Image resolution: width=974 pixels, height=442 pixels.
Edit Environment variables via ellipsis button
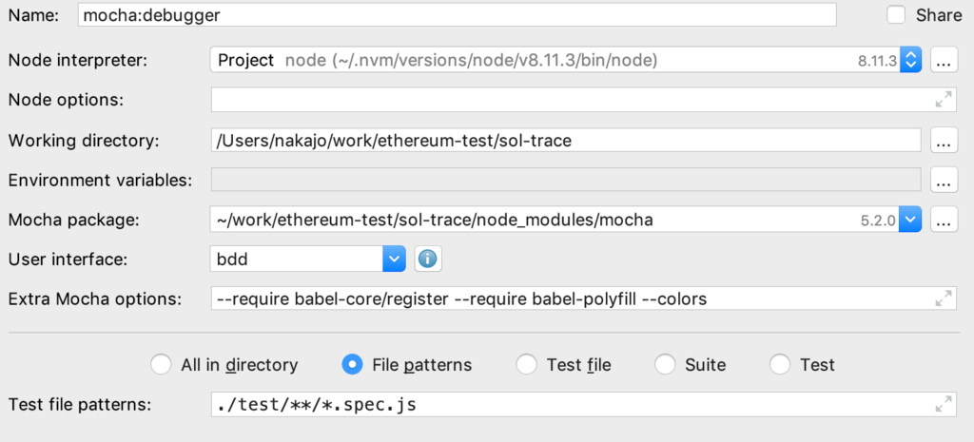pyautogui.click(x=943, y=180)
